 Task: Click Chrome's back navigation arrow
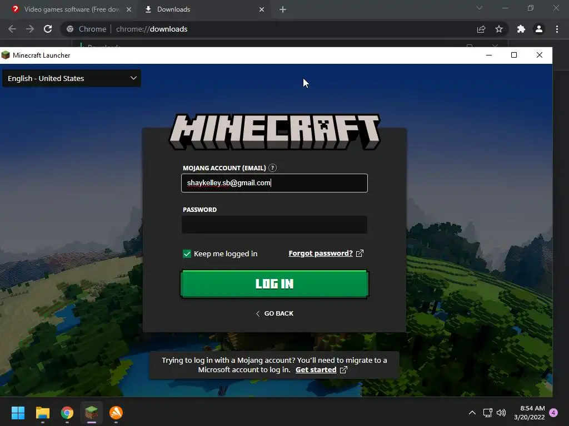[12, 29]
